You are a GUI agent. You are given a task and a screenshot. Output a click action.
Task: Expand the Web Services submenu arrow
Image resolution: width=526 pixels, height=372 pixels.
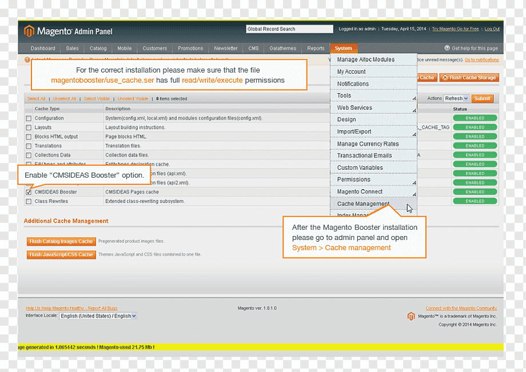[415, 110]
